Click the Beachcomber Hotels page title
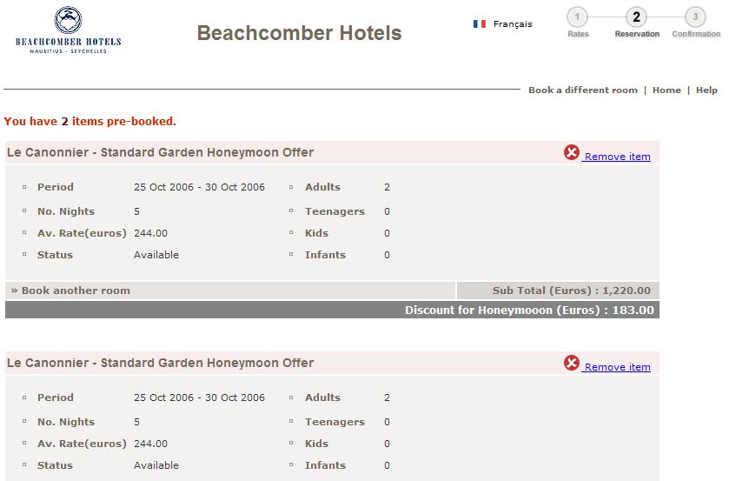Image resolution: width=729 pixels, height=481 pixels. [299, 33]
